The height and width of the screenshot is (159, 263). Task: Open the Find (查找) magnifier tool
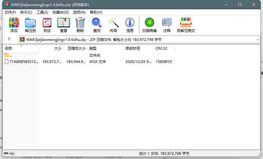97,25
